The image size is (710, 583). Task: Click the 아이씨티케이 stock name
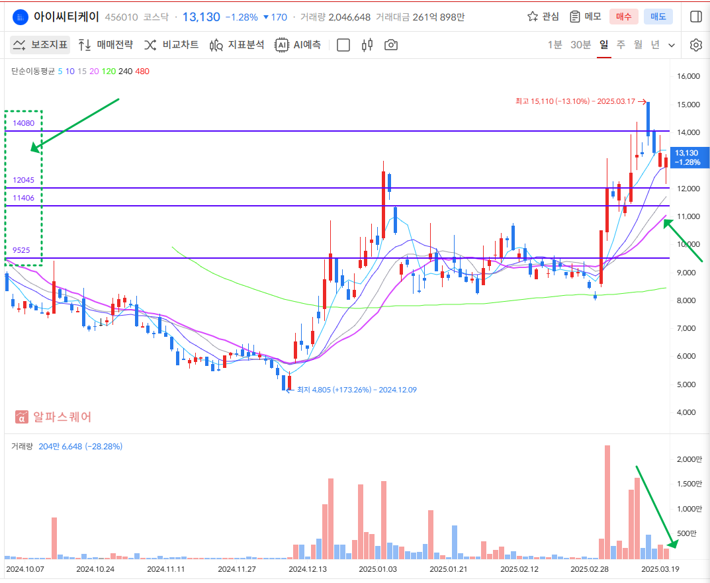[x=66, y=17]
